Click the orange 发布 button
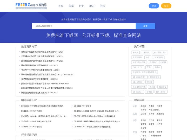Screen dimensions: 187x140 pyautogui.click(x=166, y=6)
